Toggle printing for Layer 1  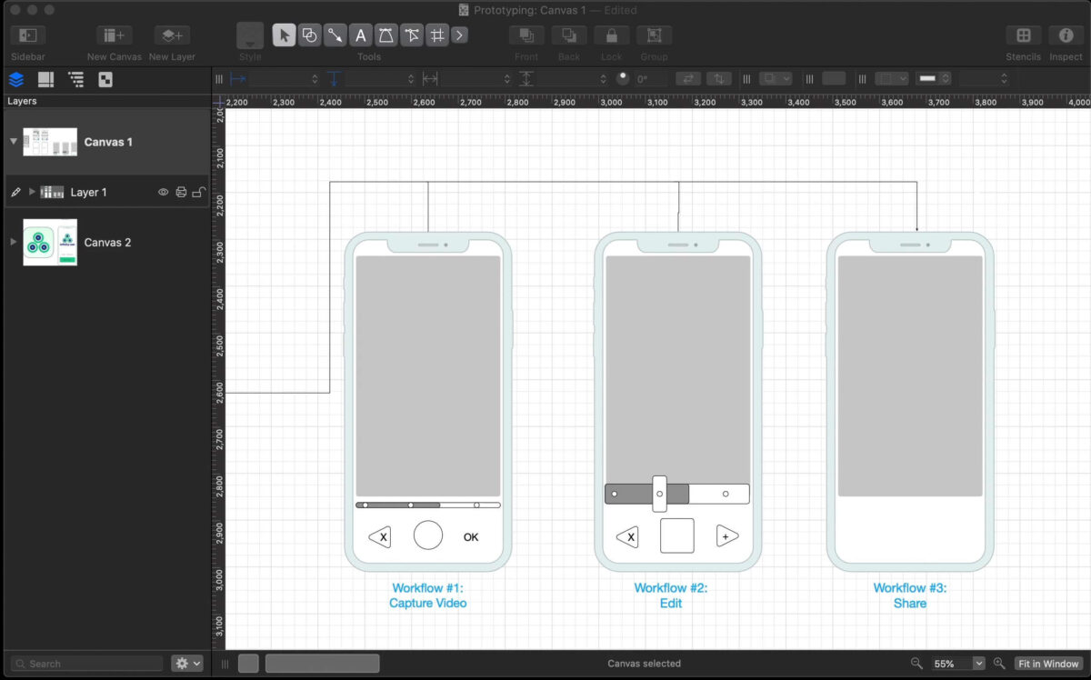[x=182, y=192]
